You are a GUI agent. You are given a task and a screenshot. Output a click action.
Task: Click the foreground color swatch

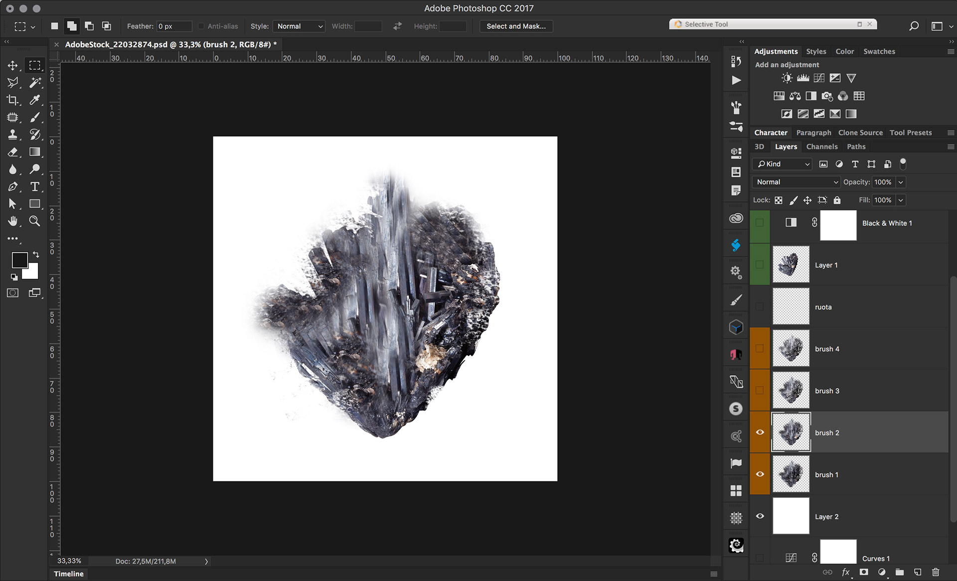point(19,260)
